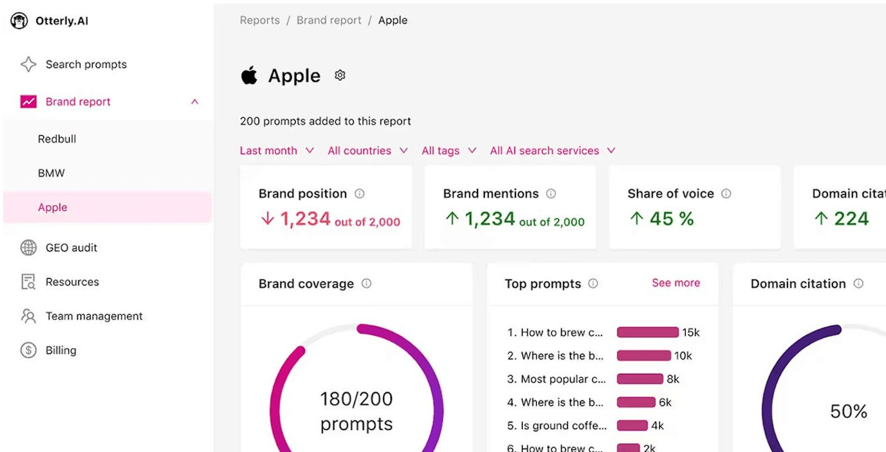
Task: Click the Otterly.AI brand name
Action: (x=62, y=21)
